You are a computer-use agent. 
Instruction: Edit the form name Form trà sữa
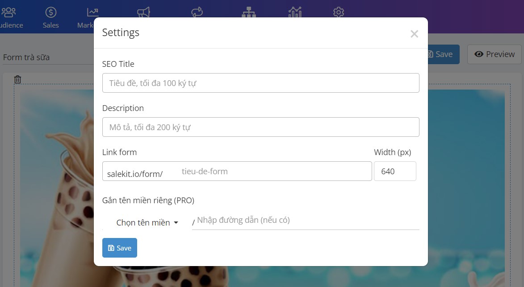[x=48, y=57]
